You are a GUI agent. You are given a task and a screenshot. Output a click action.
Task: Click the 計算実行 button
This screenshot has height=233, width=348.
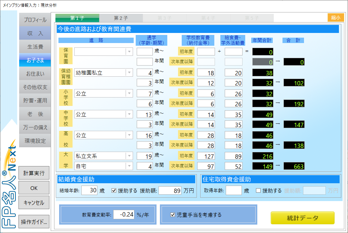[x=34, y=173]
